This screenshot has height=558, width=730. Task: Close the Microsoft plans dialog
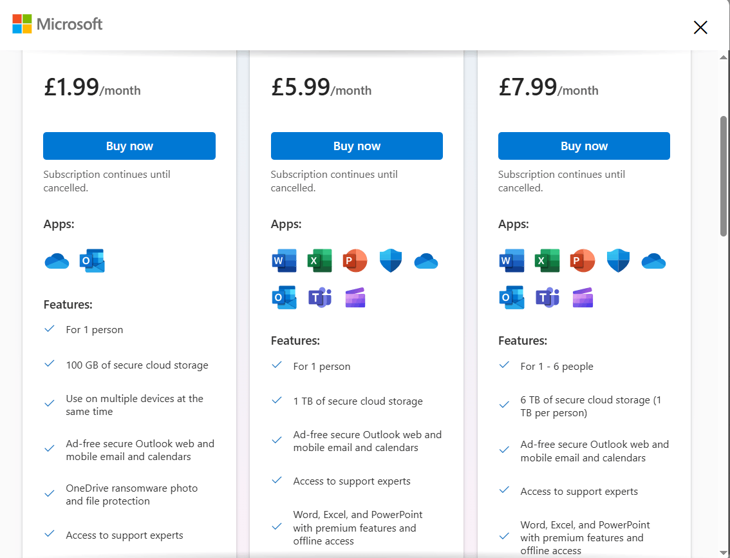click(x=700, y=27)
